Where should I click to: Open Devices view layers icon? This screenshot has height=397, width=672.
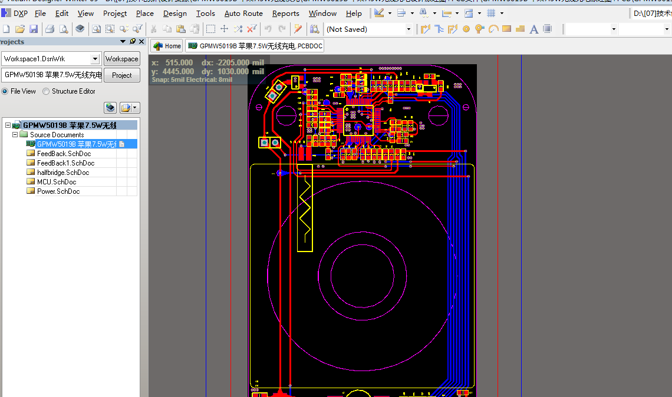pos(80,29)
